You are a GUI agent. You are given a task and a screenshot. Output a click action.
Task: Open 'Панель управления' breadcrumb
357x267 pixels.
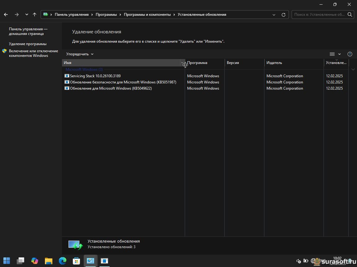72,15
